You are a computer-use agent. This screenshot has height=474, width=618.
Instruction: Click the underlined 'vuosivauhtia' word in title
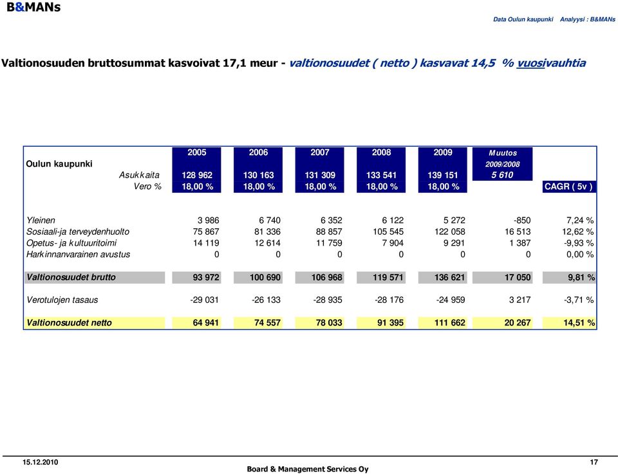(x=551, y=63)
